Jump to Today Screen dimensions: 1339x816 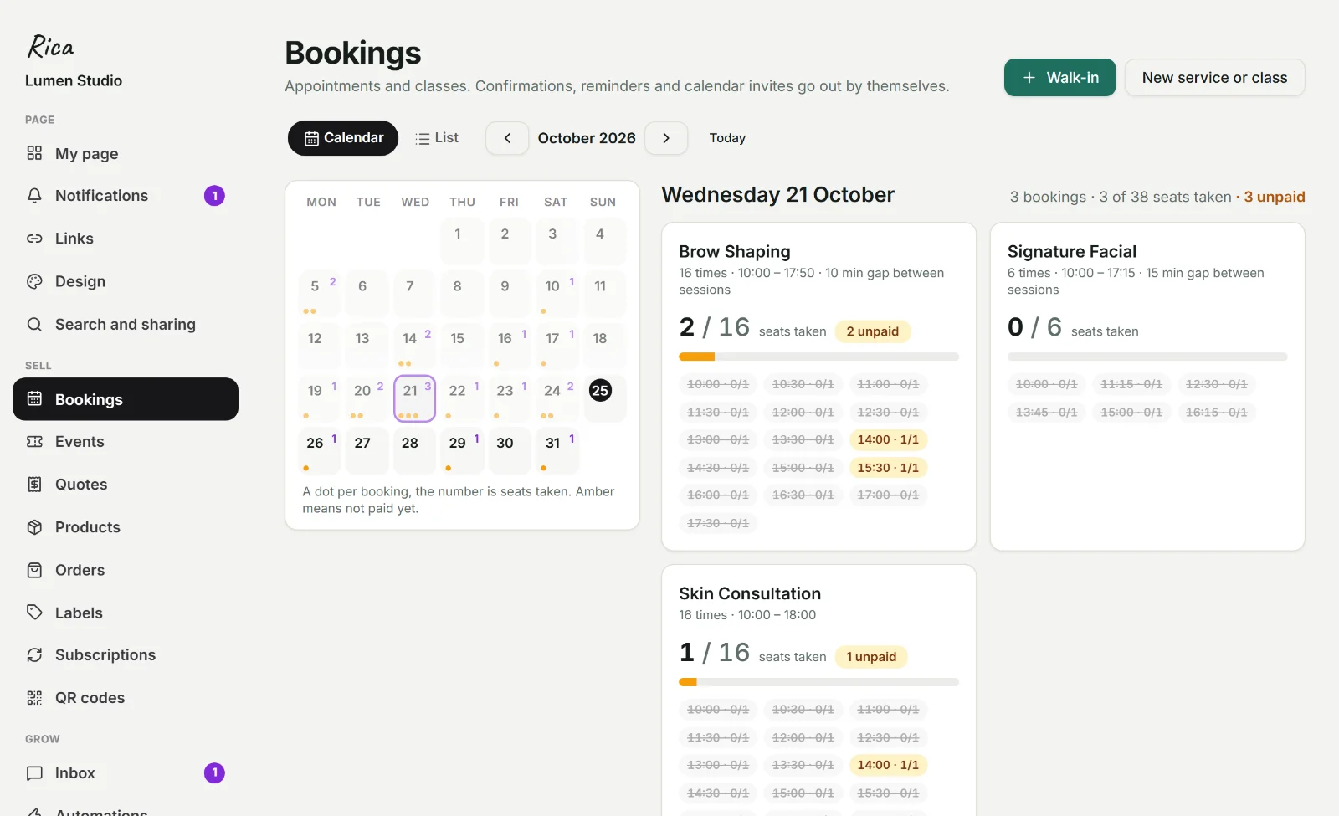(727, 138)
